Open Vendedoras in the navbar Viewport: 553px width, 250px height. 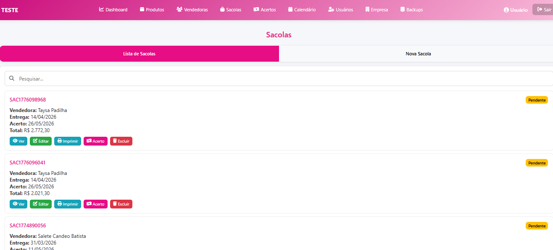coord(192,10)
